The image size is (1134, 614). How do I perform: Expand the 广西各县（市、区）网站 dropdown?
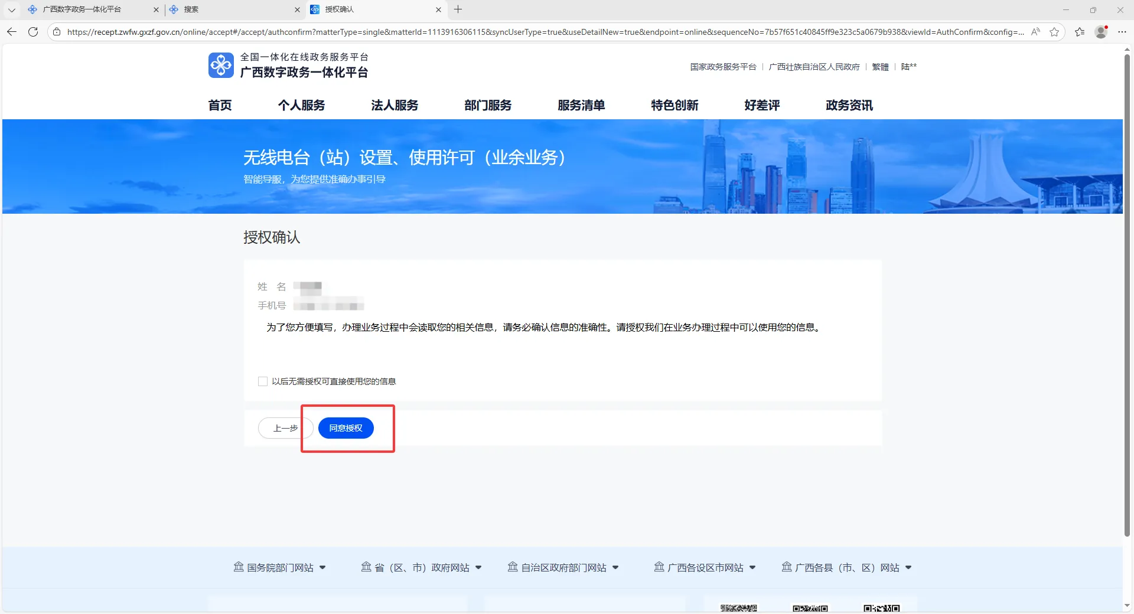(x=908, y=567)
